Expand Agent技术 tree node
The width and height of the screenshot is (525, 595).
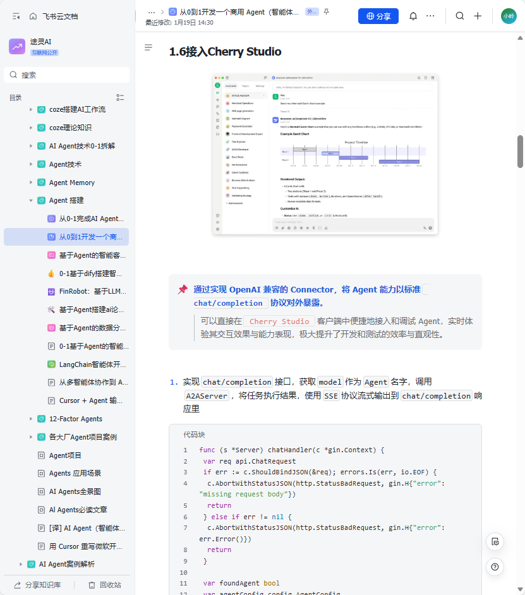[31, 164]
